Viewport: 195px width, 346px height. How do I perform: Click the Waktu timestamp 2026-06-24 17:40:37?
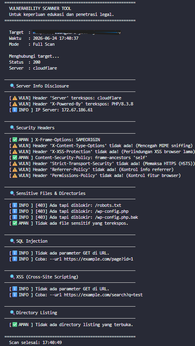pyautogui.click(x=56, y=39)
